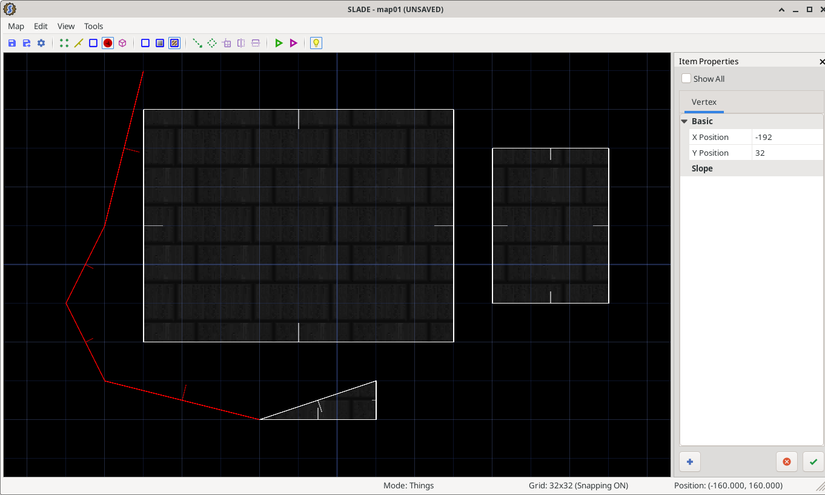Click the X Position value field

[787, 137]
